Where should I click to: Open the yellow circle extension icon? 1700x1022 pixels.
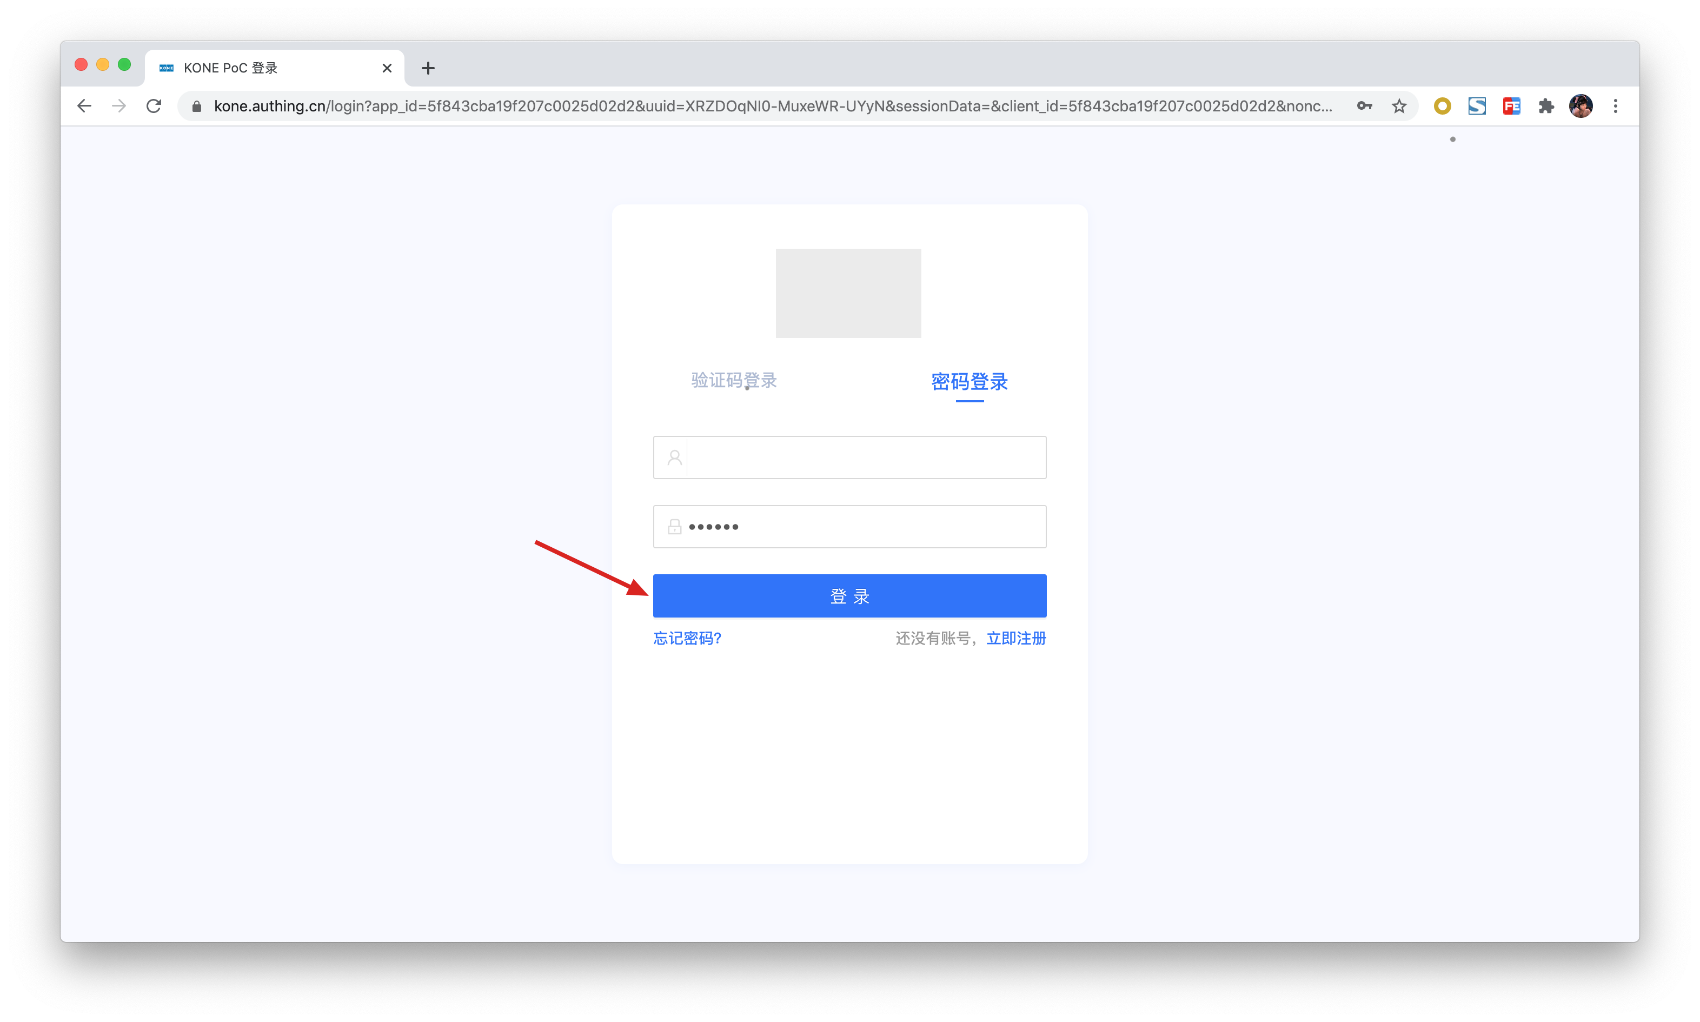tap(1442, 106)
